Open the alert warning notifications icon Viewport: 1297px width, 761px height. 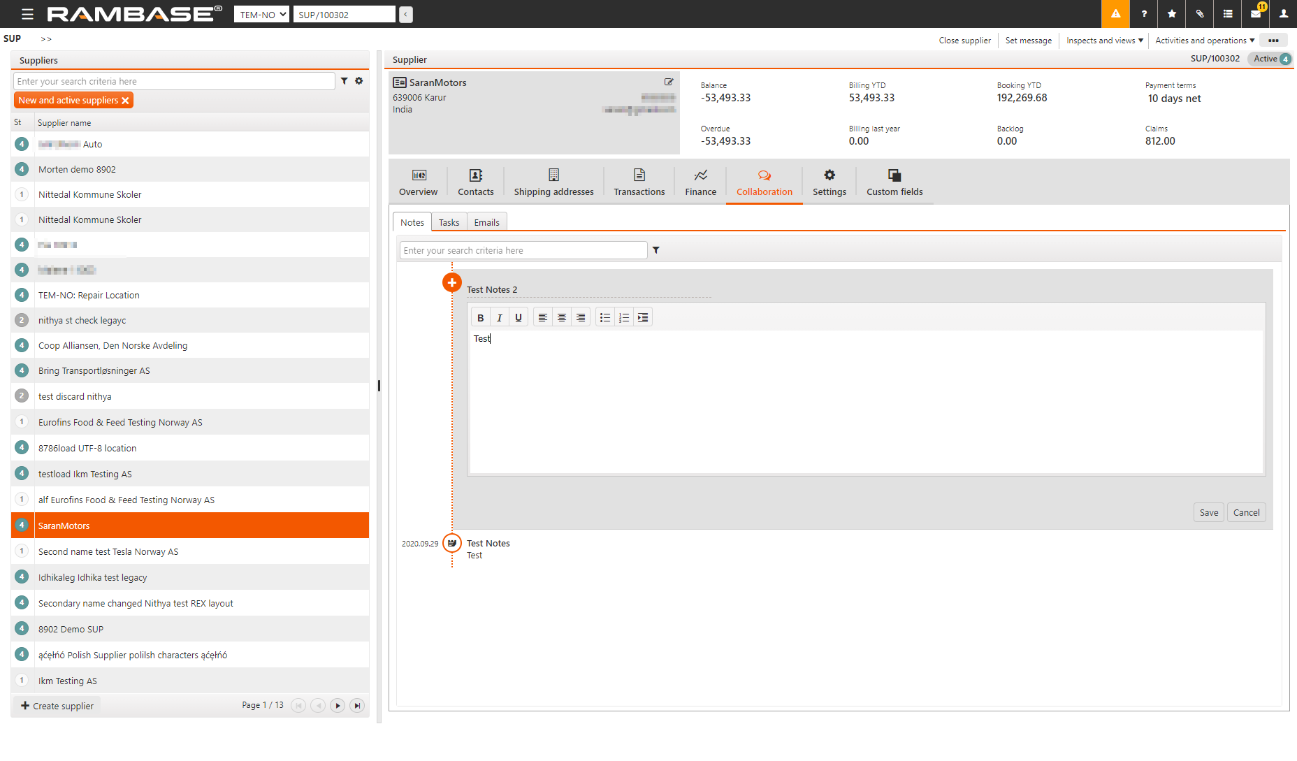1115,14
